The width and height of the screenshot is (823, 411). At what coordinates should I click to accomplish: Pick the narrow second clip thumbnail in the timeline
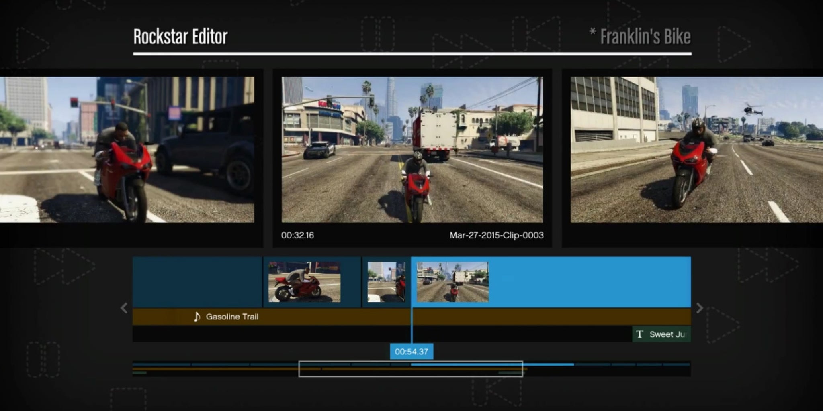point(386,282)
